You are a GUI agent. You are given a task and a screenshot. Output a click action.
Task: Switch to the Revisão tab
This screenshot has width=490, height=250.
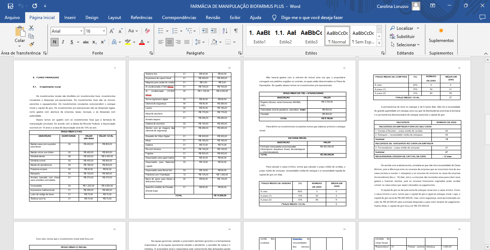tap(213, 17)
